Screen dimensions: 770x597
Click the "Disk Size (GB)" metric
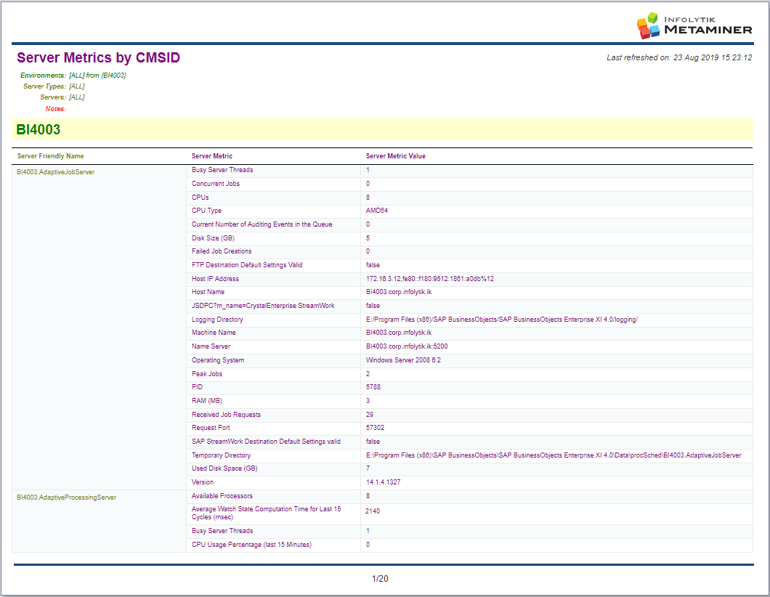click(x=213, y=238)
